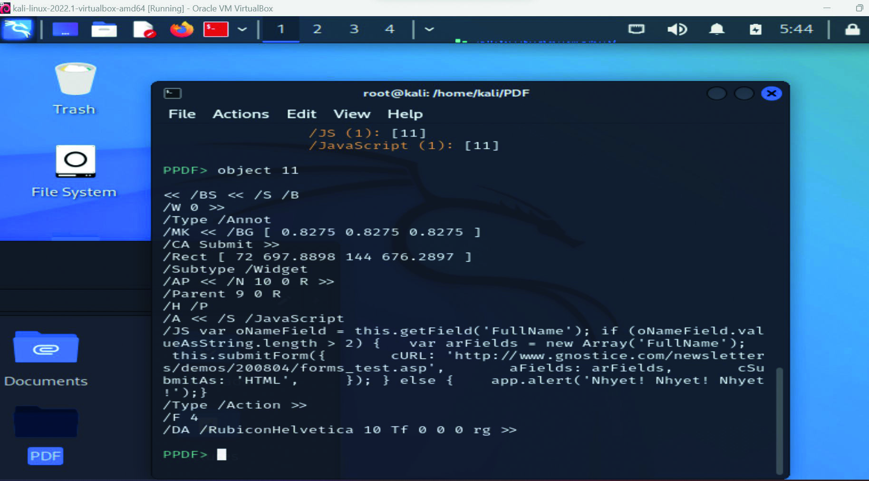The height and width of the screenshot is (481, 869).
Task: Switch to workspace 1
Action: click(281, 29)
